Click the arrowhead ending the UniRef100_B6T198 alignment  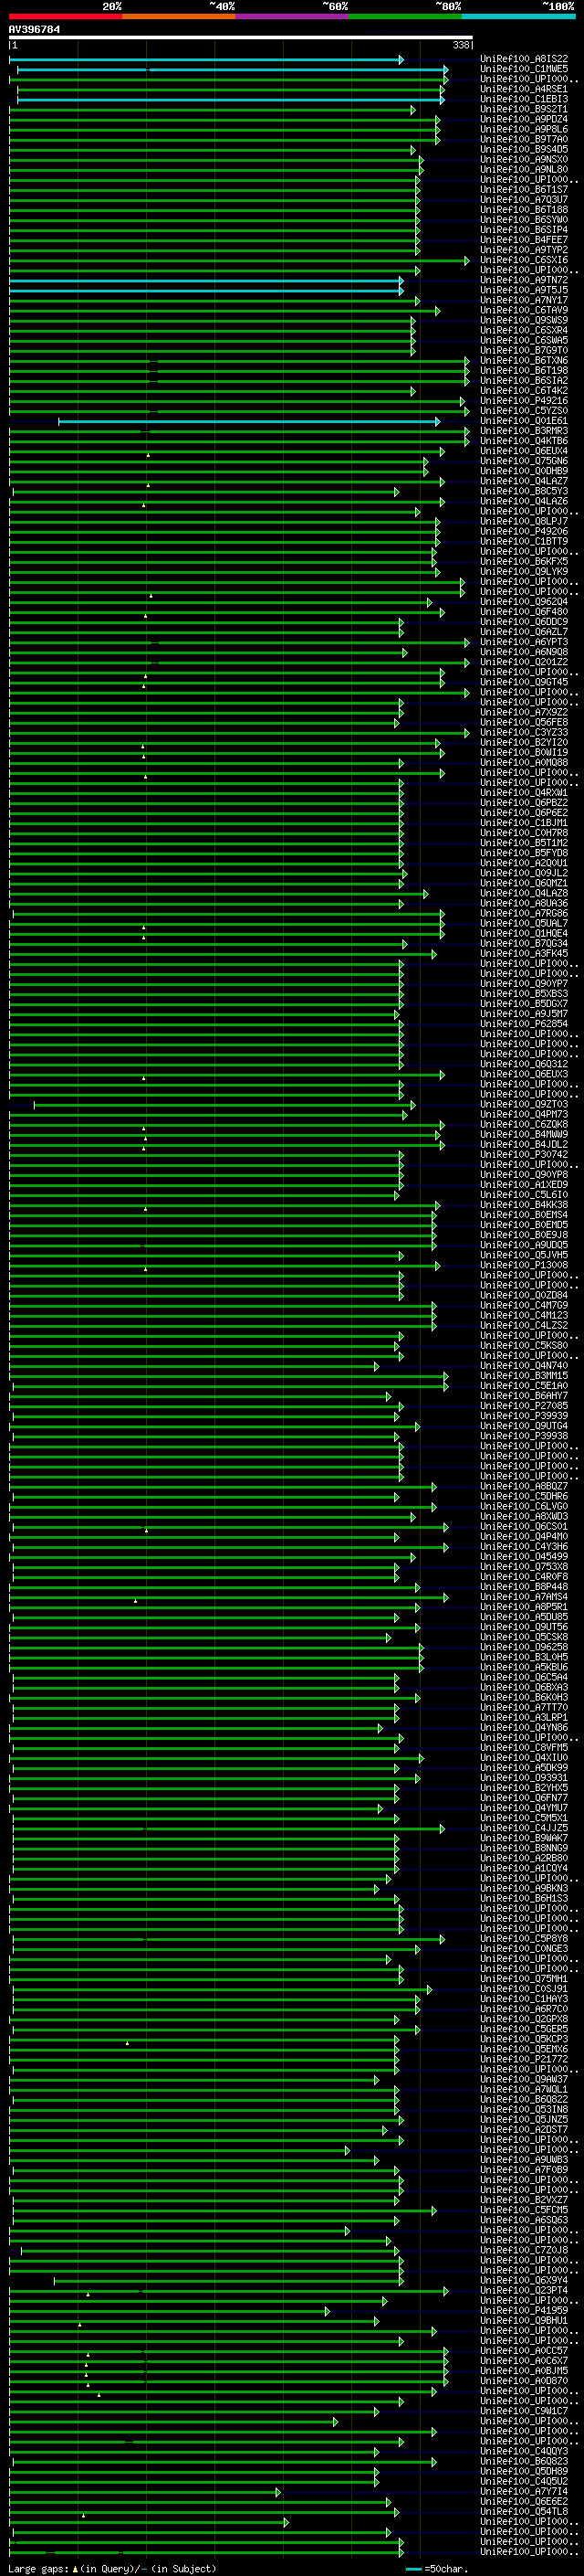pos(466,371)
